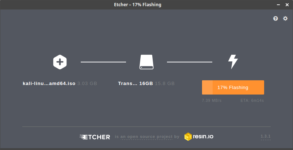Screen dimensions: 293x150
Task: Click the resin.io text link
Action: [203, 136]
